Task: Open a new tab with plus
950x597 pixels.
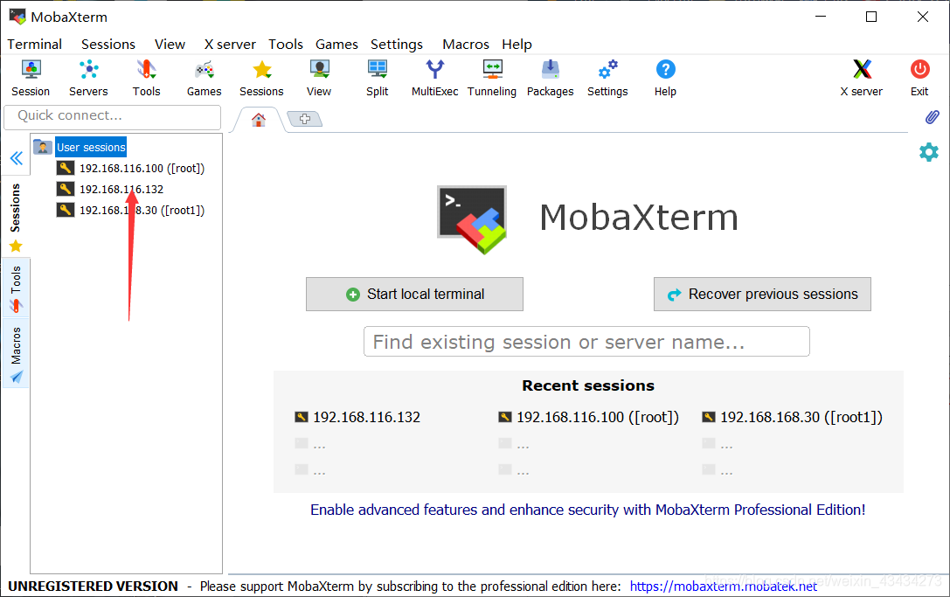Action: point(305,119)
